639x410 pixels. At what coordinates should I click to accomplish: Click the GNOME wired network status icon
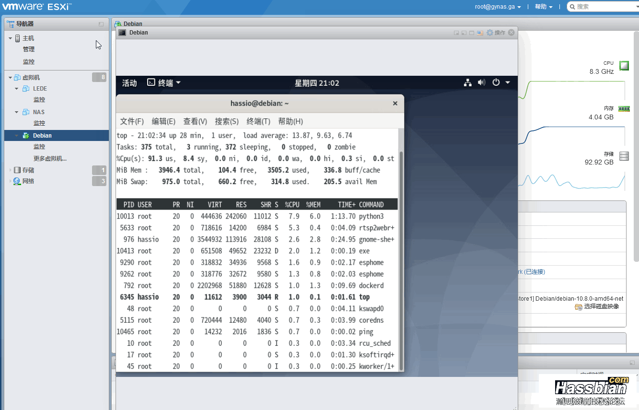(468, 82)
